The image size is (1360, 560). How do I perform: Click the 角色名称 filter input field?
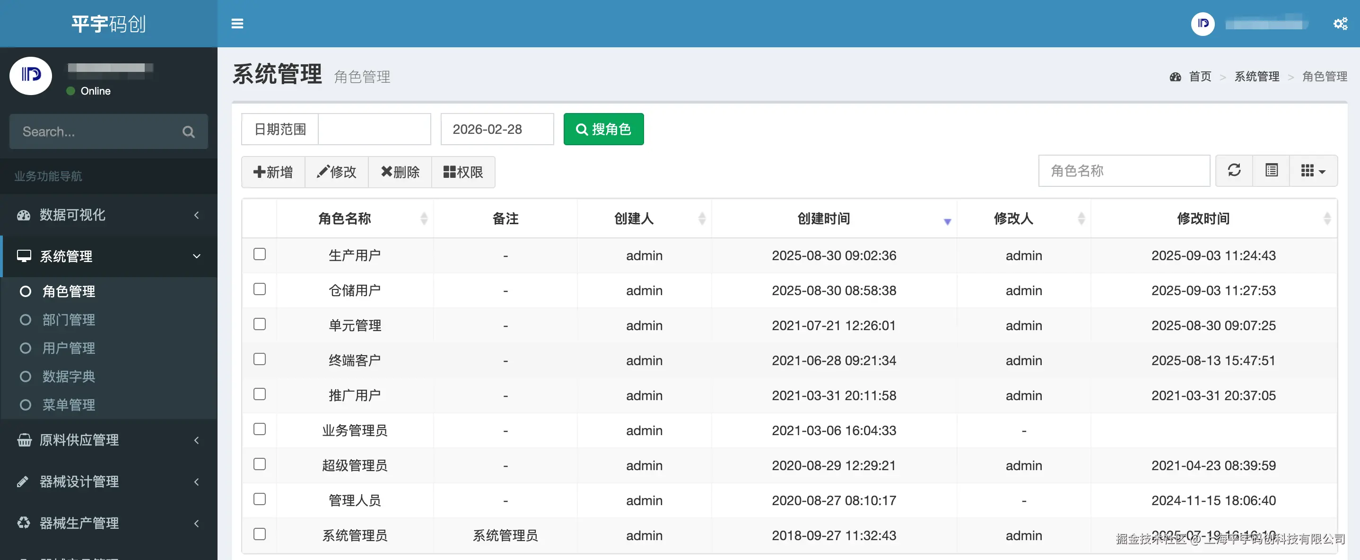pyautogui.click(x=1124, y=171)
